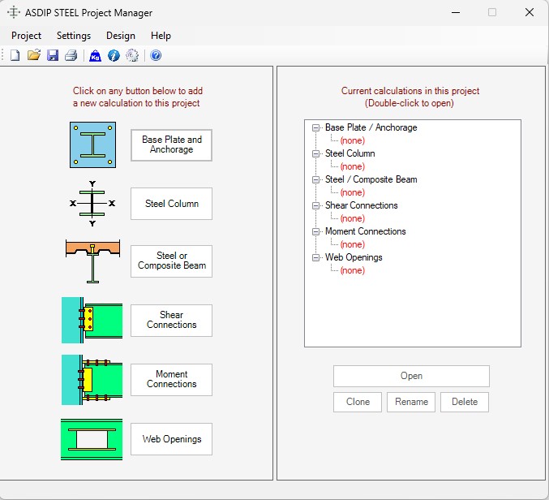
Task: Select Shear Connections in the tree
Action: tap(362, 205)
